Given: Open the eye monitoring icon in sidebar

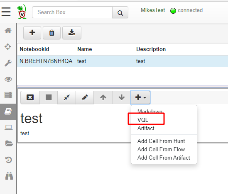Looking at the screenshot, I should pyautogui.click(x=8, y=79).
